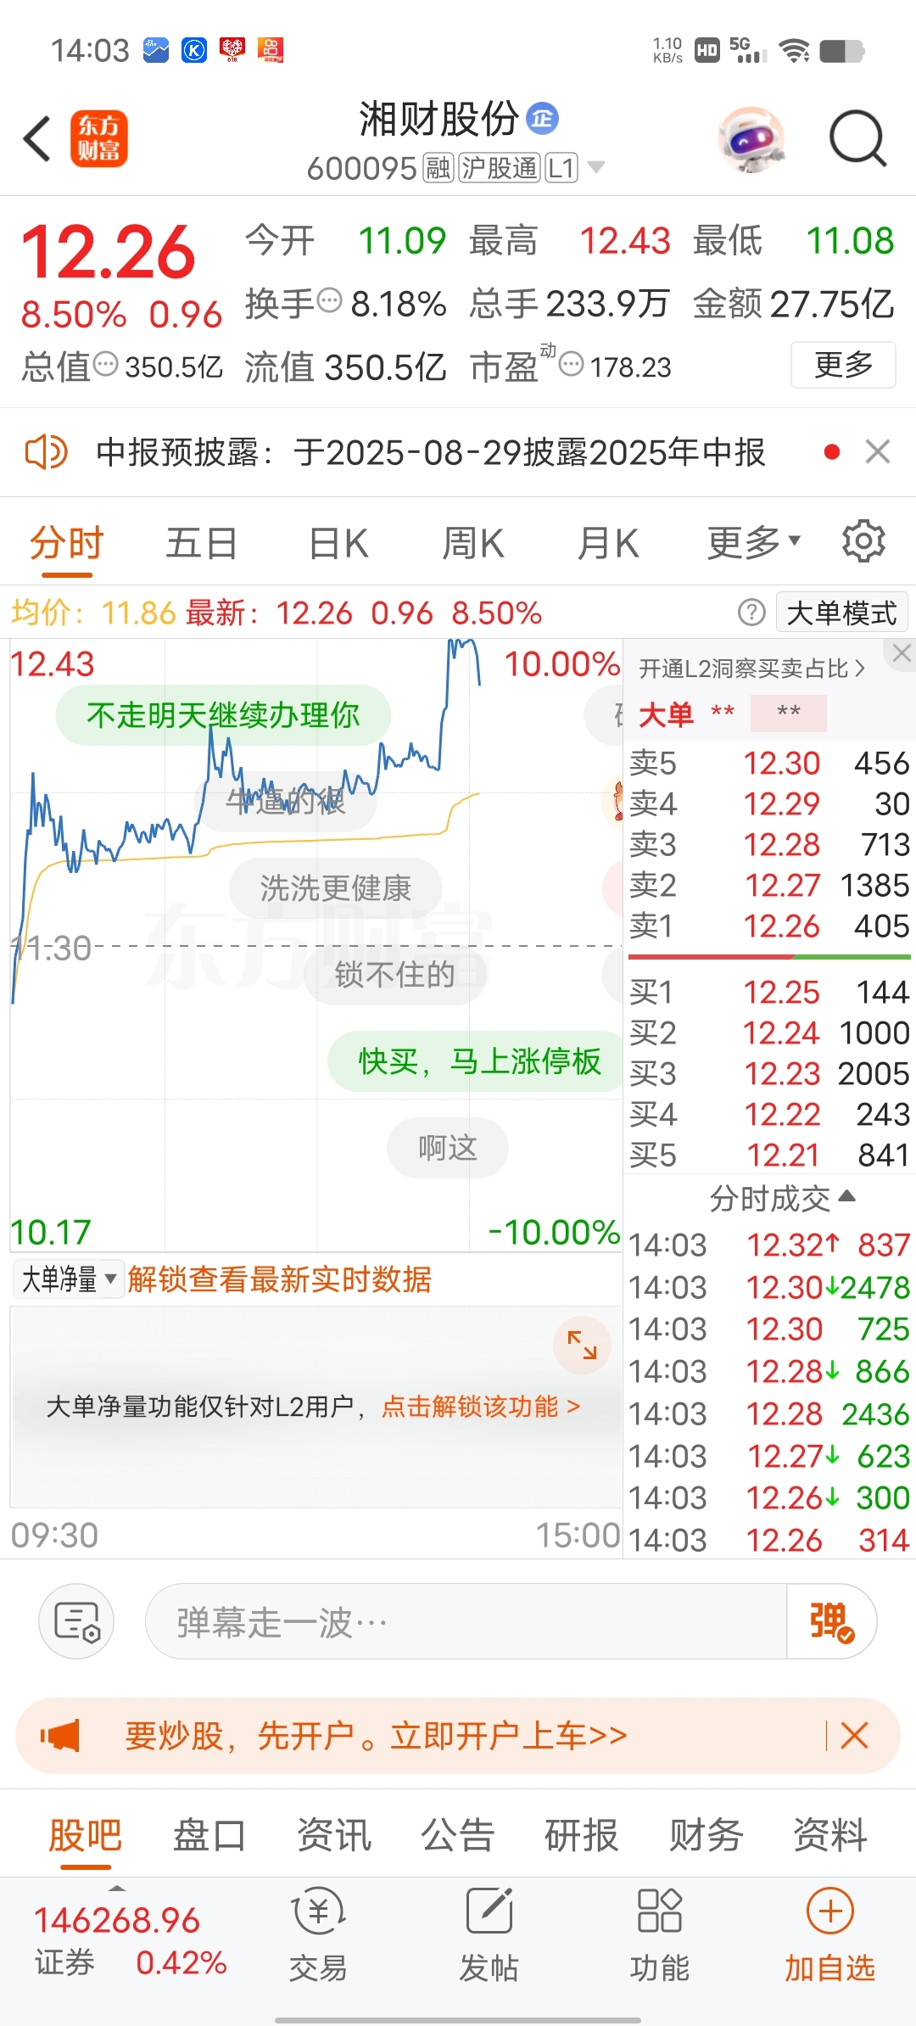Tap 更多 quote details button
The height and width of the screenshot is (2026, 916).
tap(843, 365)
